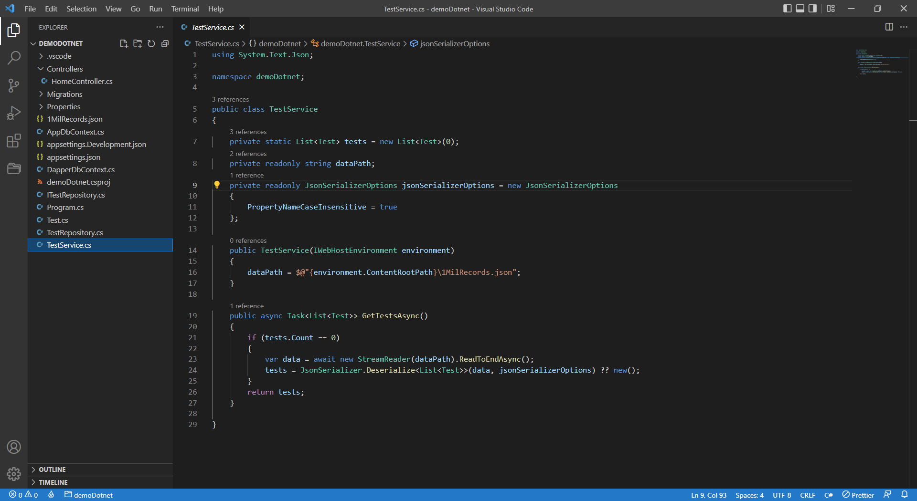The image size is (917, 501).
Task: Change indentation via Spaces: 4 indicator
Action: [749, 495]
